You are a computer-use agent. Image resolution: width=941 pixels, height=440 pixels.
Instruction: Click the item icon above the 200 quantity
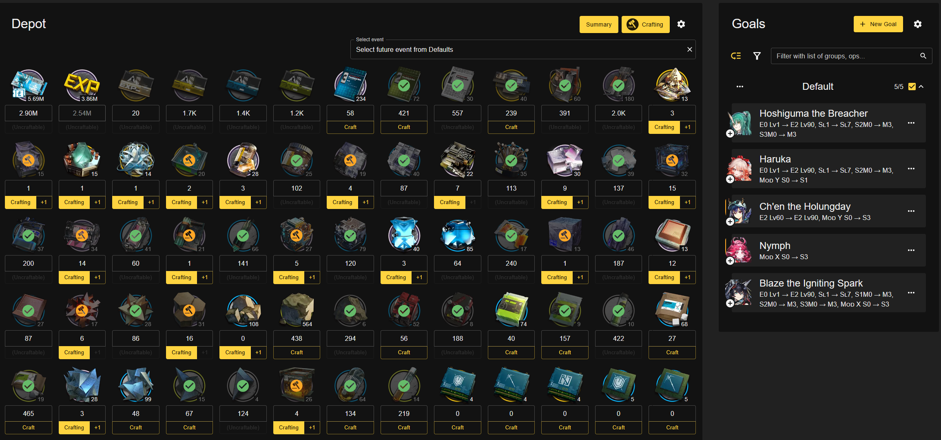[28, 236]
